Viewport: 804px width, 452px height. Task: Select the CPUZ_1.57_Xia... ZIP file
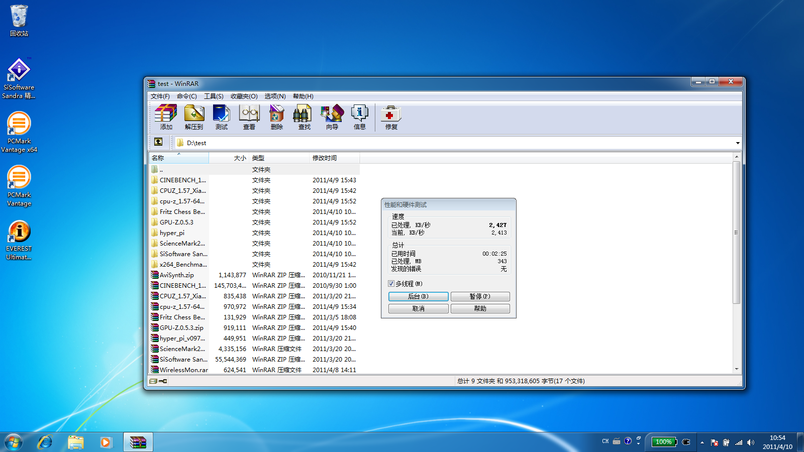[x=254, y=296]
